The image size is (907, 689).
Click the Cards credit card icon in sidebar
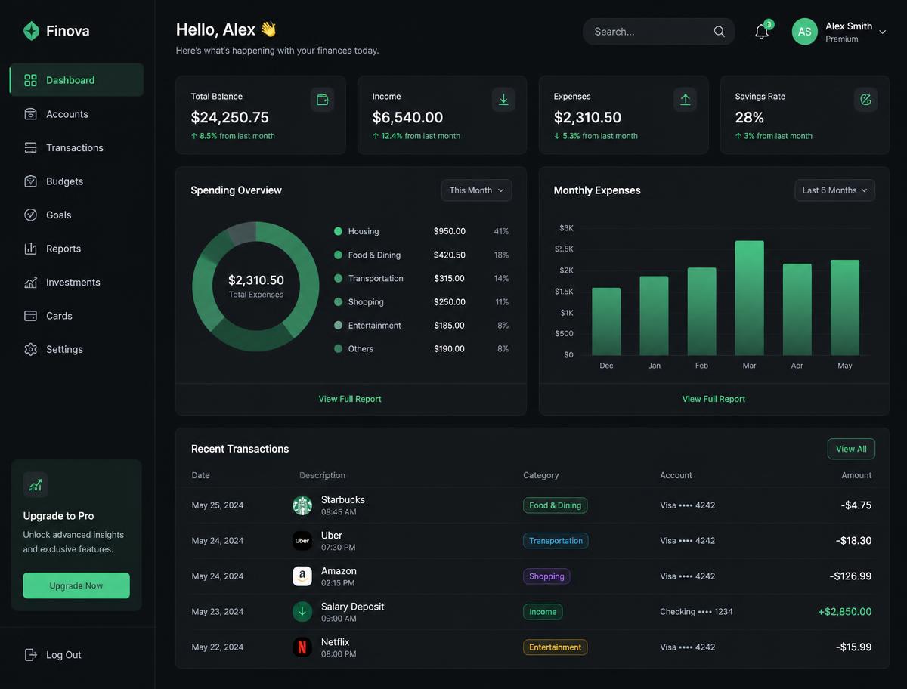(x=31, y=316)
